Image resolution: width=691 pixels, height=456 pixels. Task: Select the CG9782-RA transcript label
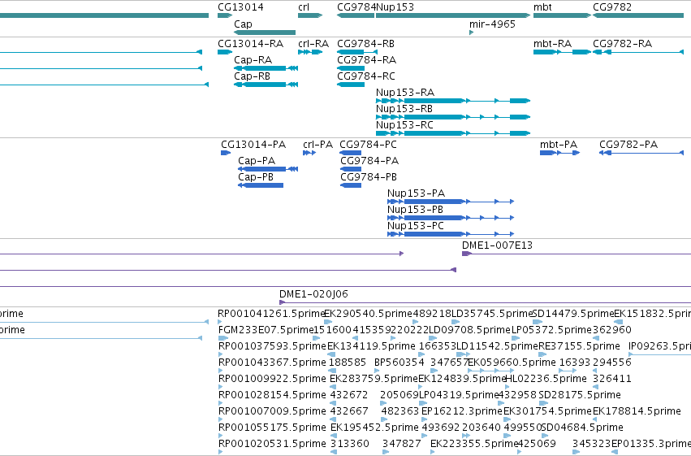[622, 44]
